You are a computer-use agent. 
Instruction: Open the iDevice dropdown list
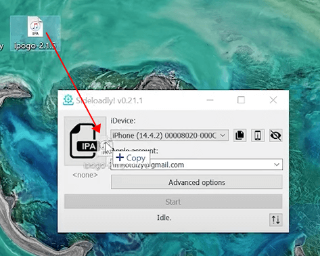tap(170, 135)
